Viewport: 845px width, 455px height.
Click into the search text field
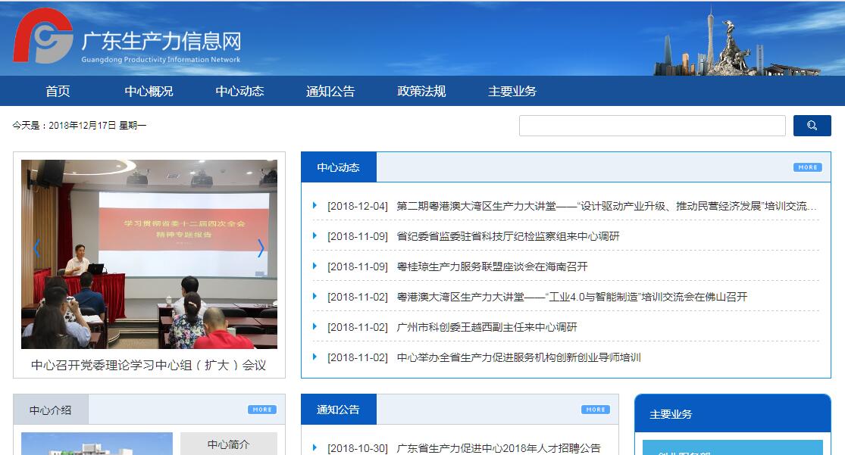pyautogui.click(x=652, y=126)
